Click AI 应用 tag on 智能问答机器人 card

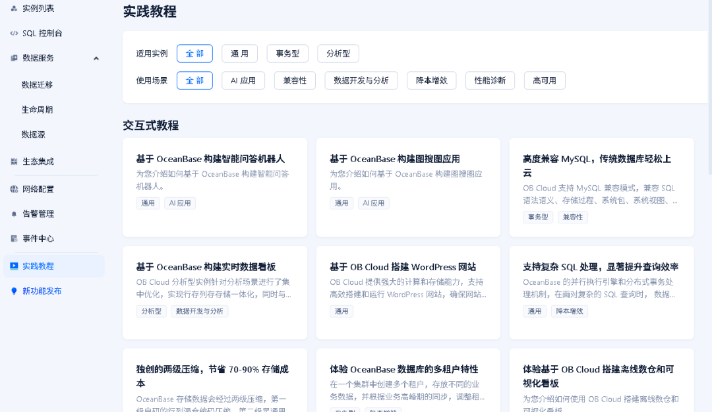(180, 203)
